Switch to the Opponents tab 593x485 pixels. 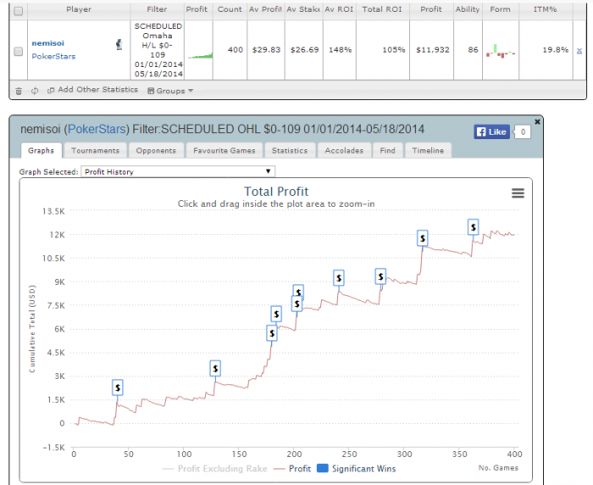pyautogui.click(x=156, y=151)
